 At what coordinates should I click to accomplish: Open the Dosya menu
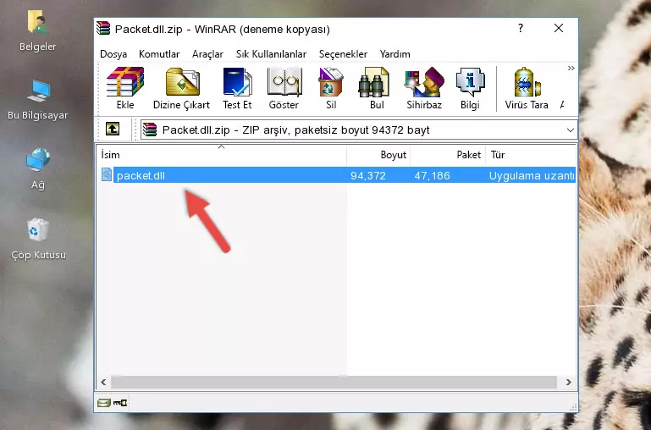[x=113, y=54]
